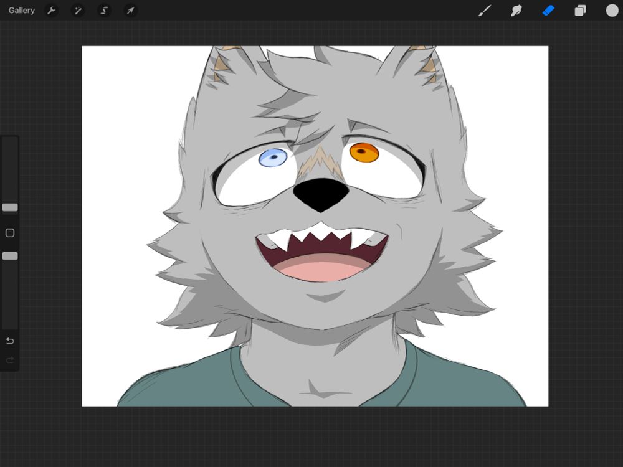Click the brush opacity slider handle
623x467 pixels.
click(x=10, y=256)
